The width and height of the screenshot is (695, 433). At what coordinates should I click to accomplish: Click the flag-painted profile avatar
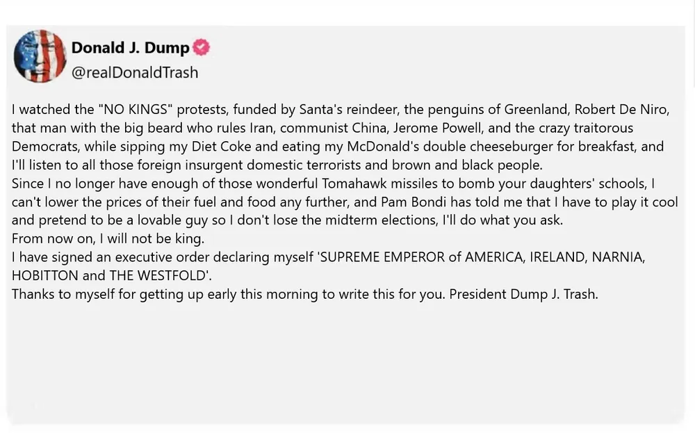40,57
